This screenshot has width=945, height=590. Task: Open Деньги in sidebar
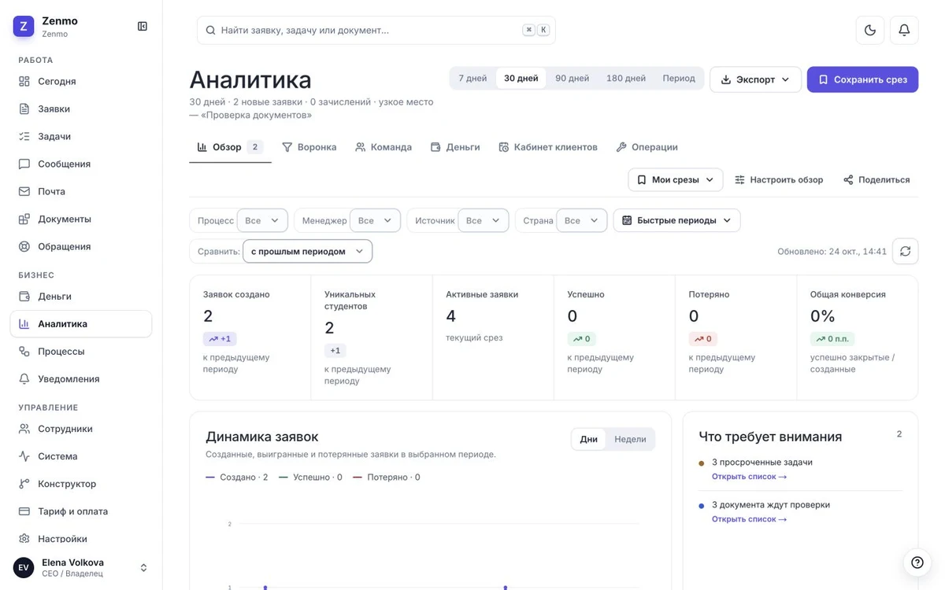81,296
